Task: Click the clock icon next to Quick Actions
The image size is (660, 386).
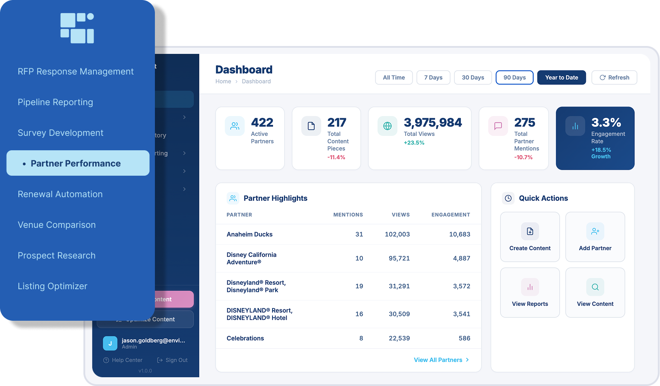Action: [508, 198]
